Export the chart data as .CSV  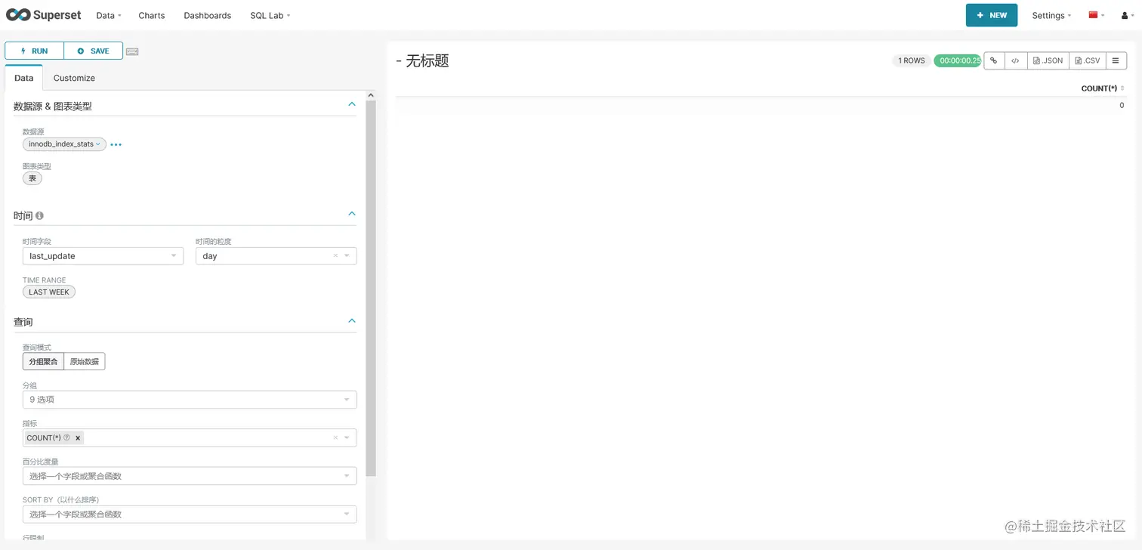click(1087, 60)
